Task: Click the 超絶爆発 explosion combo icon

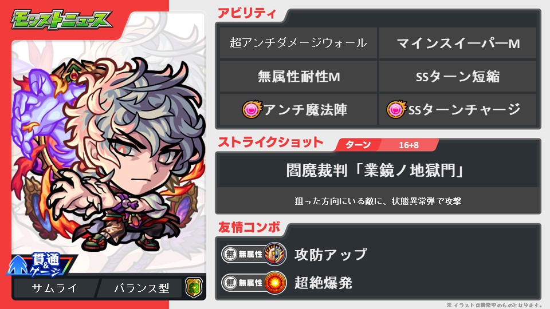Action: 276,282
